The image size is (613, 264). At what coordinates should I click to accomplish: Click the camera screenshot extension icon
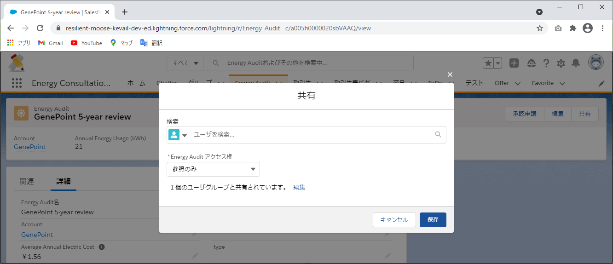[x=558, y=28]
